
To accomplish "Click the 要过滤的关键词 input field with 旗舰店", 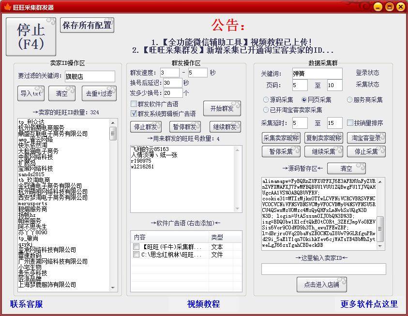I will click(x=90, y=76).
